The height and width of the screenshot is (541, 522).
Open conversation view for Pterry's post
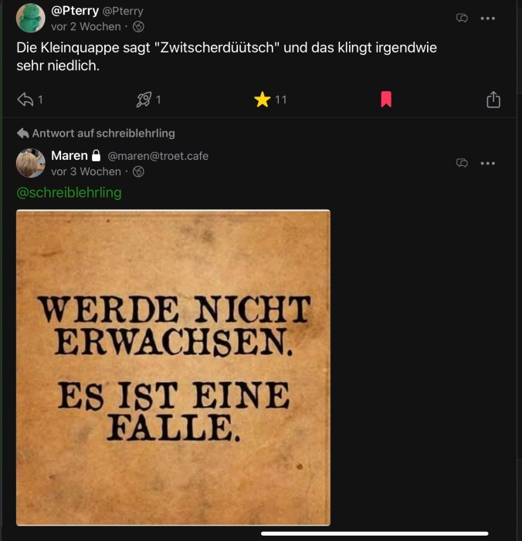pos(462,18)
